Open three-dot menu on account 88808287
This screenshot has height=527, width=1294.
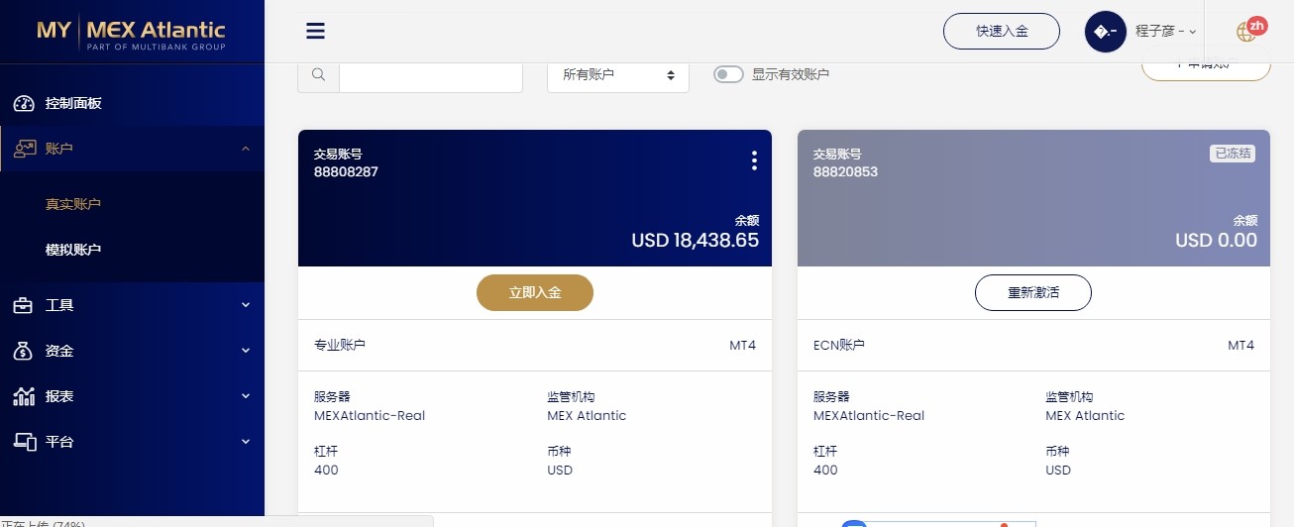[x=754, y=160]
